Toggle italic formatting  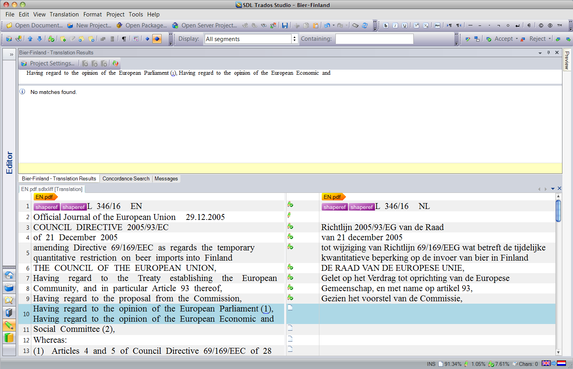[395, 25]
